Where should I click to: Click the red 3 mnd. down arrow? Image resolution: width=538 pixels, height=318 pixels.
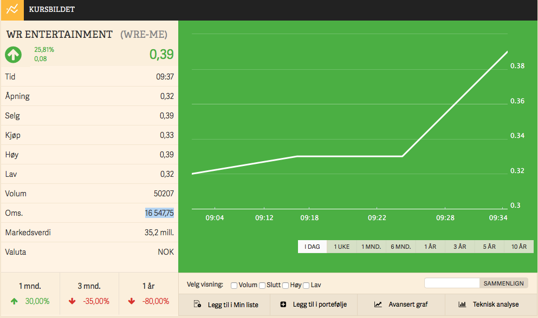click(72, 301)
